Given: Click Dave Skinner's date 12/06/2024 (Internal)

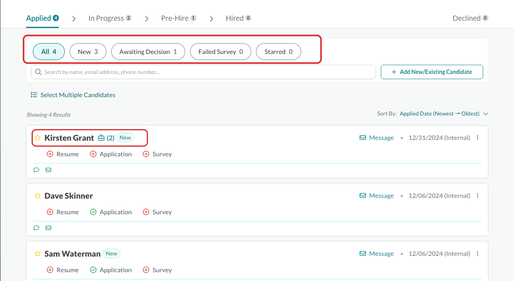Looking at the screenshot, I should [439, 196].
